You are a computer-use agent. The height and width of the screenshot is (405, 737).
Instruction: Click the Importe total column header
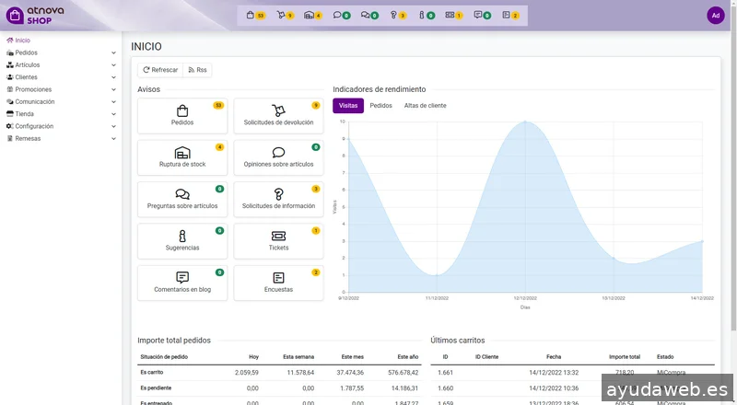coord(625,356)
